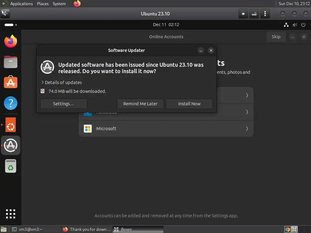Switch to vm3@vm3 terminal in taskbar

tap(36, 229)
